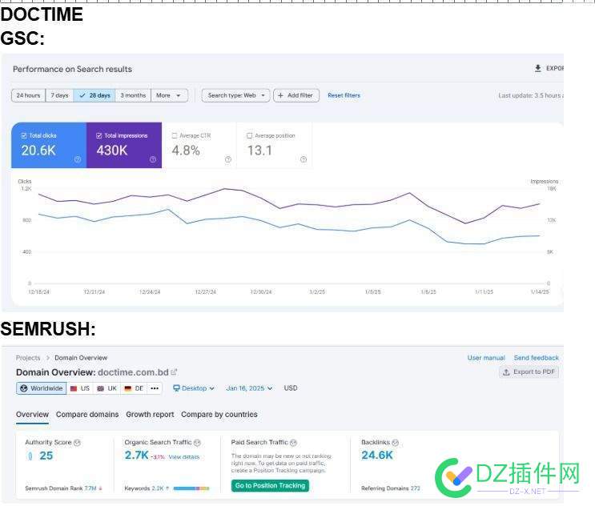Open the Jan 16, 2025 date dropdown
Image resolution: width=595 pixels, height=510 pixels.
tap(249, 388)
